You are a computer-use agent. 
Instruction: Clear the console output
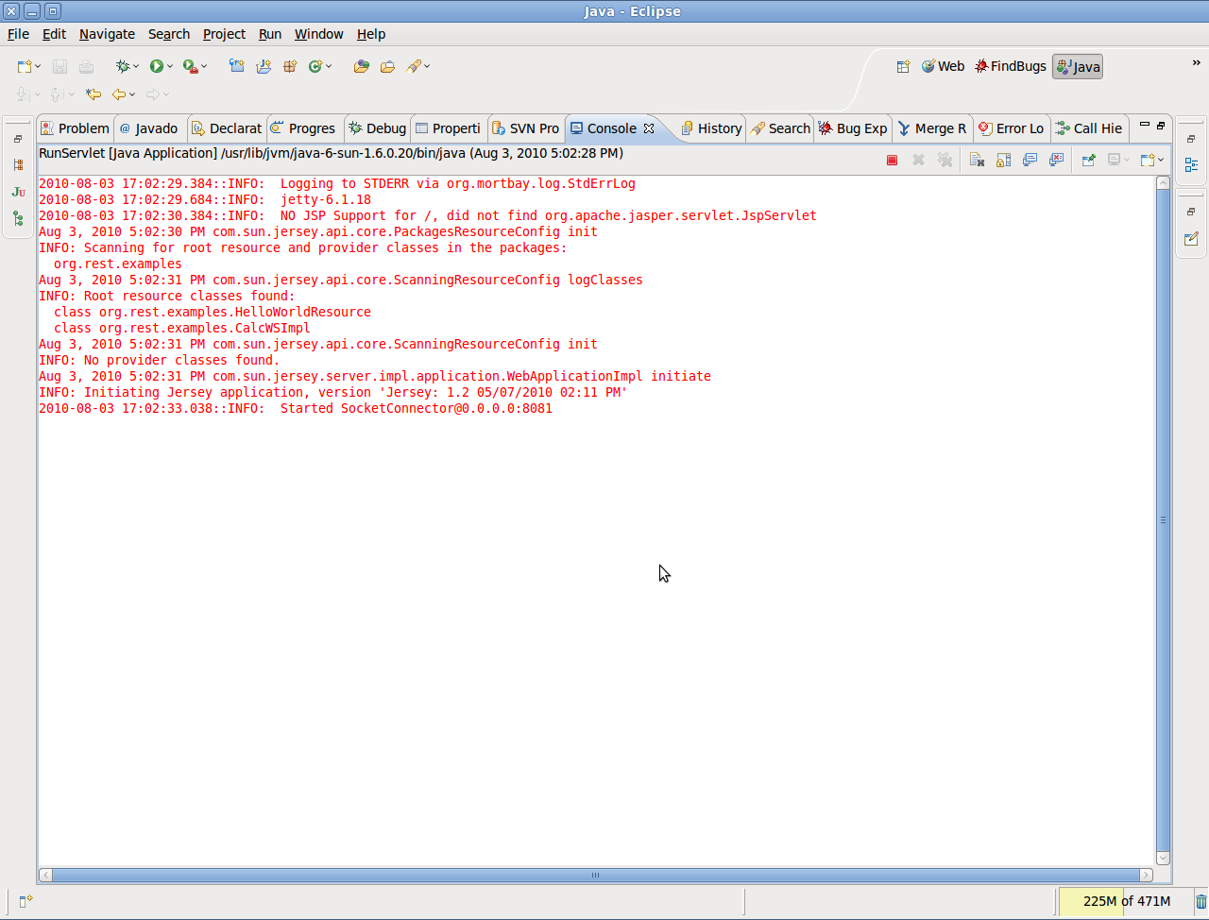click(977, 161)
